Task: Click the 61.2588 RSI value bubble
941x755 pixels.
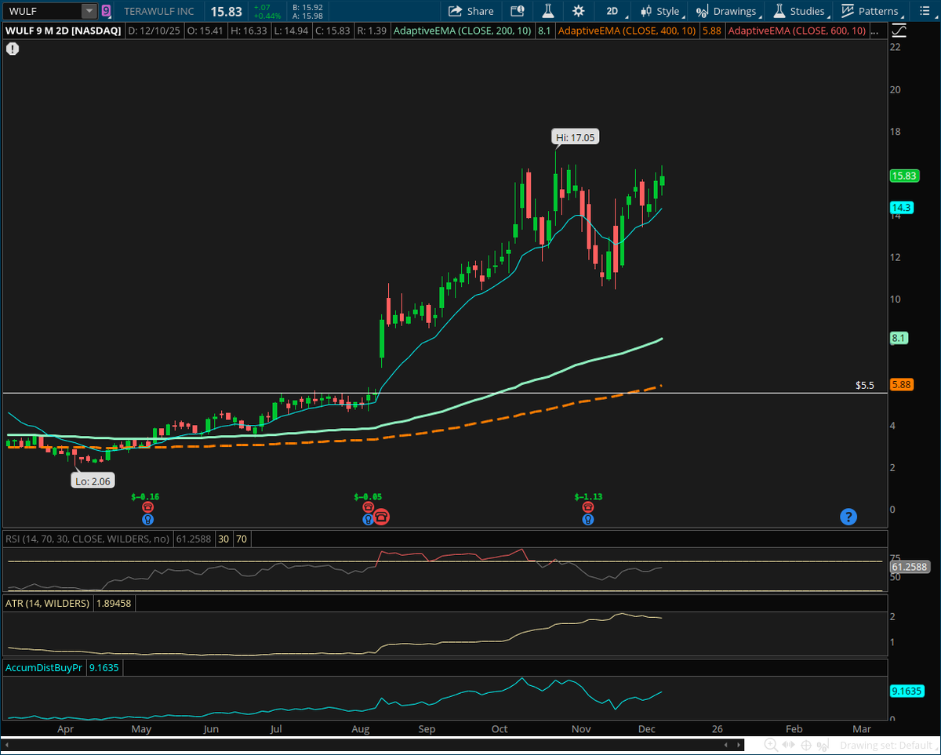Action: [x=910, y=566]
